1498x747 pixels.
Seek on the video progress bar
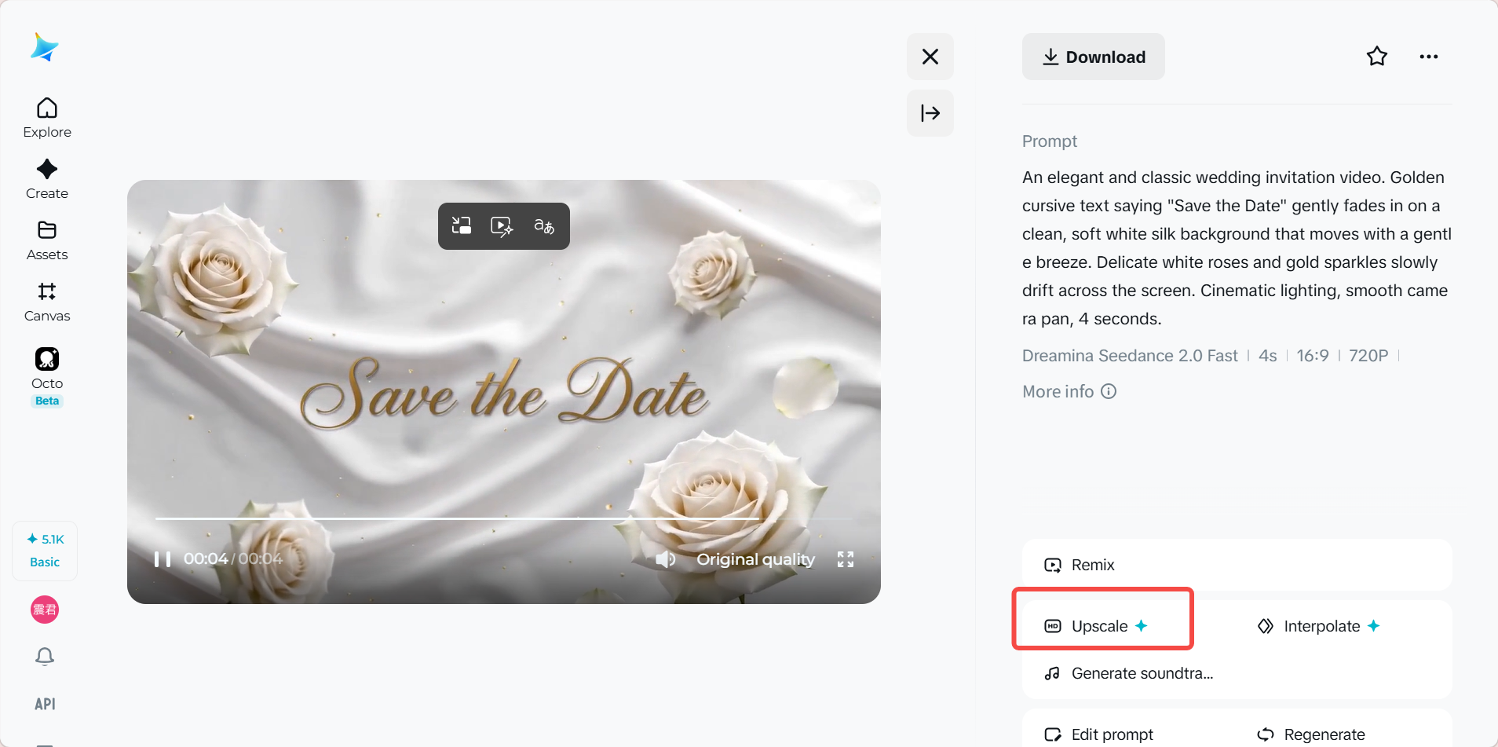(503, 518)
